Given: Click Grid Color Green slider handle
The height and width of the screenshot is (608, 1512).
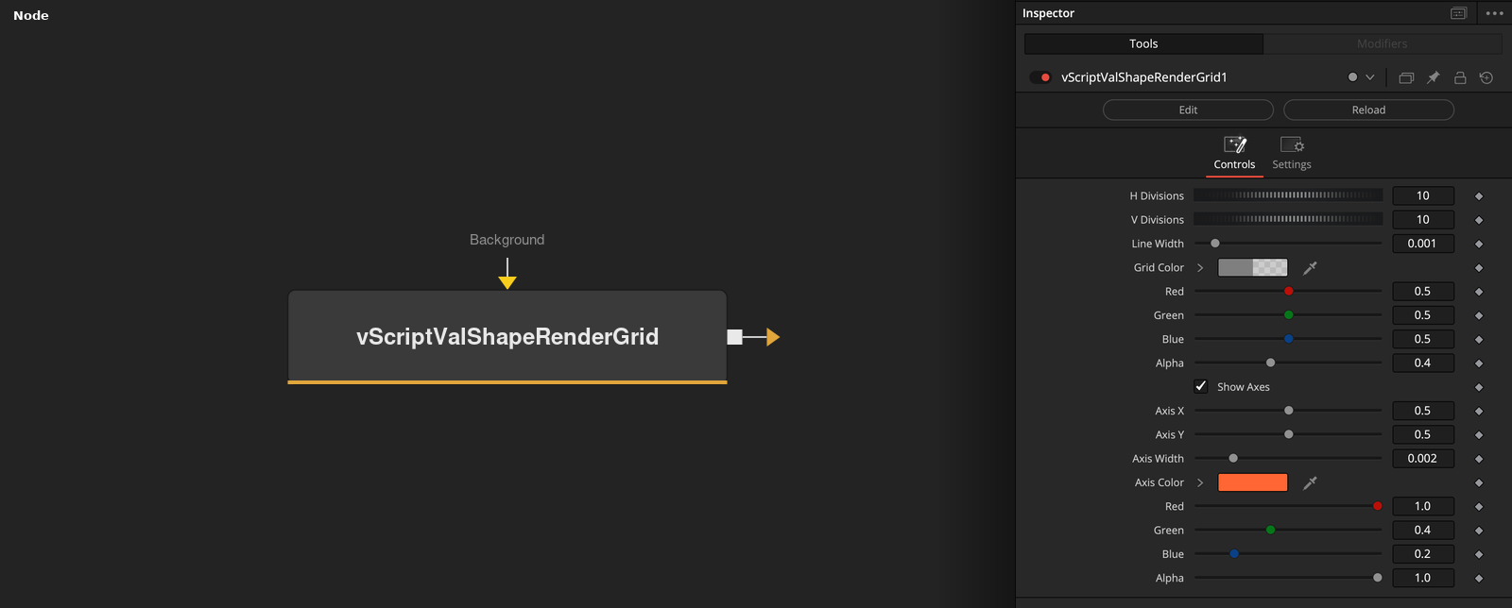Looking at the screenshot, I should 1289,315.
